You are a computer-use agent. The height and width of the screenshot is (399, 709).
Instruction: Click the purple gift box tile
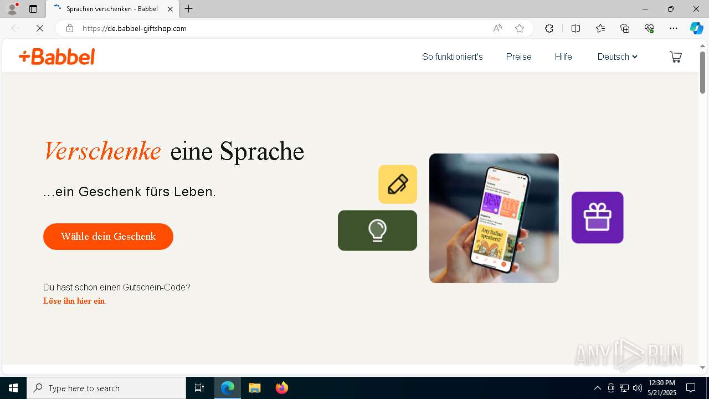[x=597, y=217]
